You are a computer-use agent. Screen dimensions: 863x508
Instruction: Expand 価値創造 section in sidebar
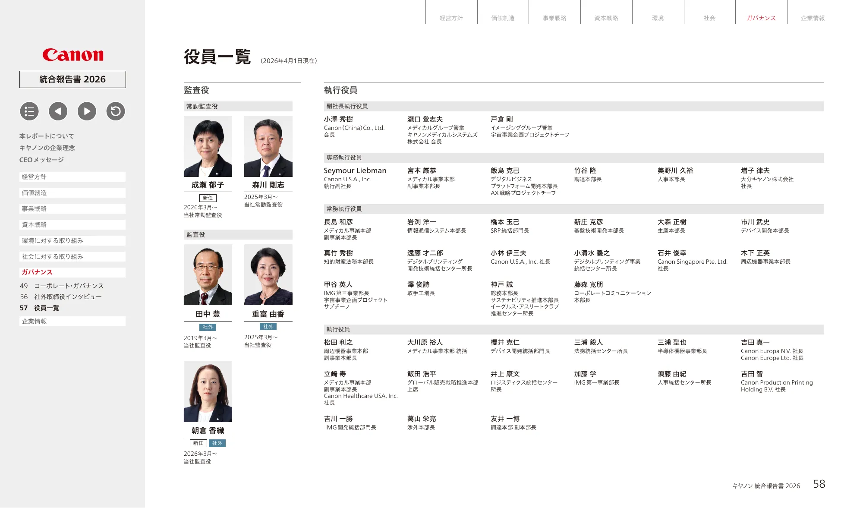[x=72, y=193]
